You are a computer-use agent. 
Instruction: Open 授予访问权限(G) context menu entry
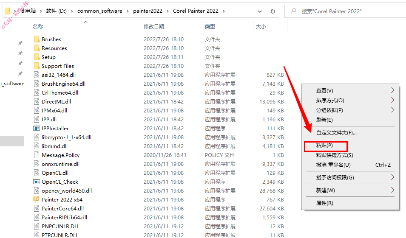[x=350, y=178]
